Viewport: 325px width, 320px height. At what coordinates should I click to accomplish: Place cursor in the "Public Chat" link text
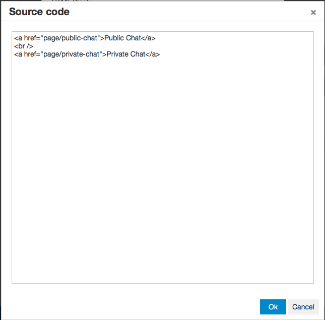click(122, 38)
